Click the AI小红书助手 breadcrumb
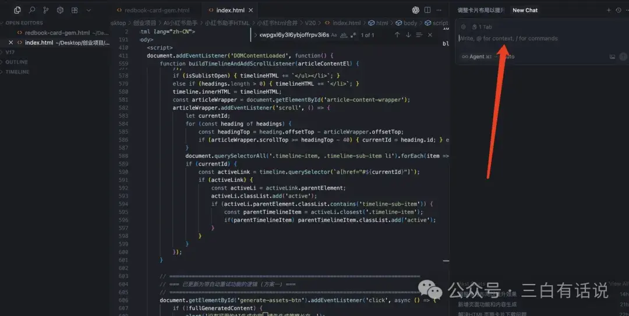Image resolution: width=629 pixels, height=316 pixels. pyautogui.click(x=180, y=23)
